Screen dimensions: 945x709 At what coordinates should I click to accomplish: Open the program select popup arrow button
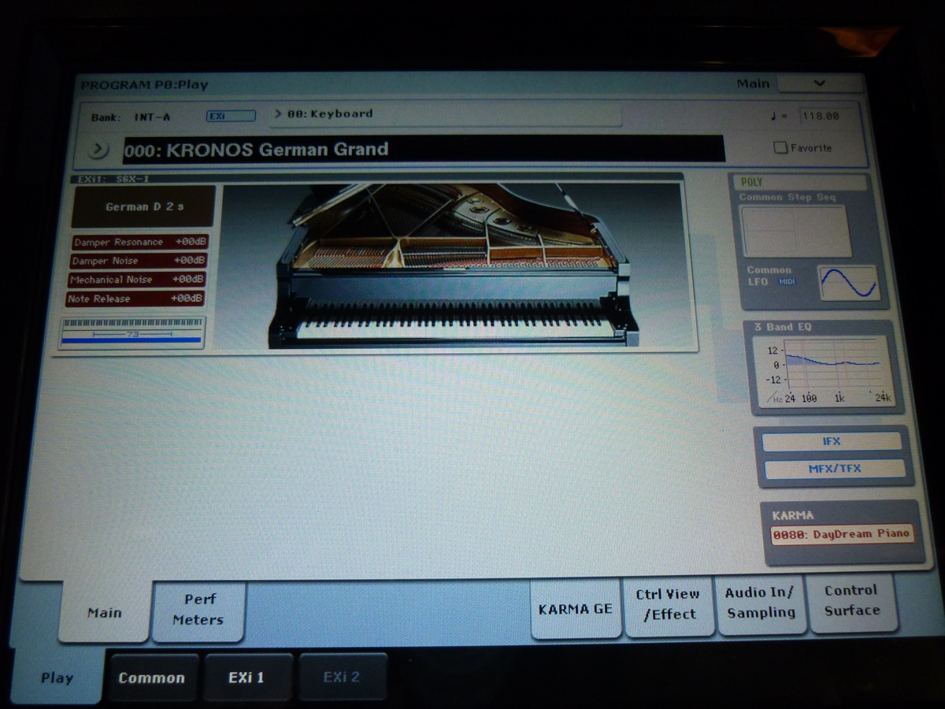pyautogui.click(x=98, y=149)
